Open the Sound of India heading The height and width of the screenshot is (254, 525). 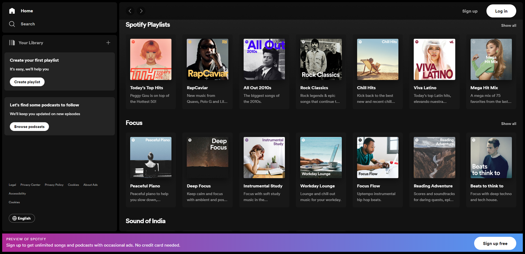click(x=145, y=221)
